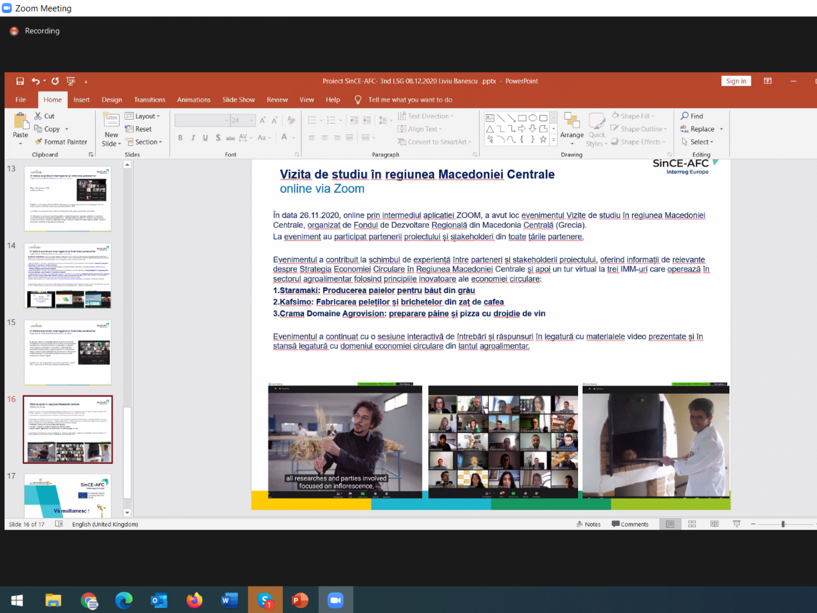Switch to Slide Sorter view icon

point(692,524)
